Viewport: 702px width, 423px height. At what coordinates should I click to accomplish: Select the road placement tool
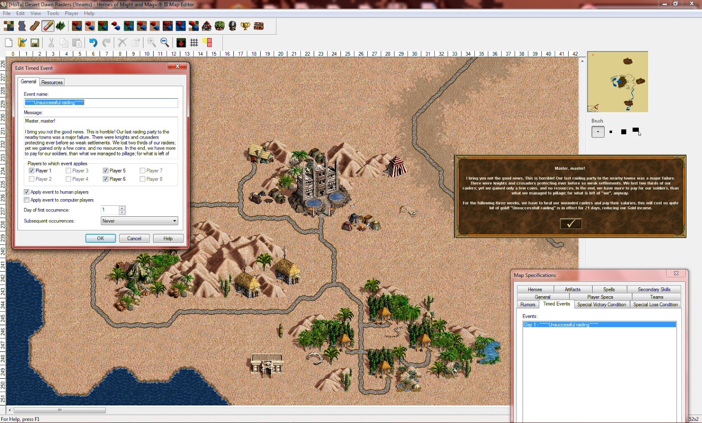tap(35, 26)
